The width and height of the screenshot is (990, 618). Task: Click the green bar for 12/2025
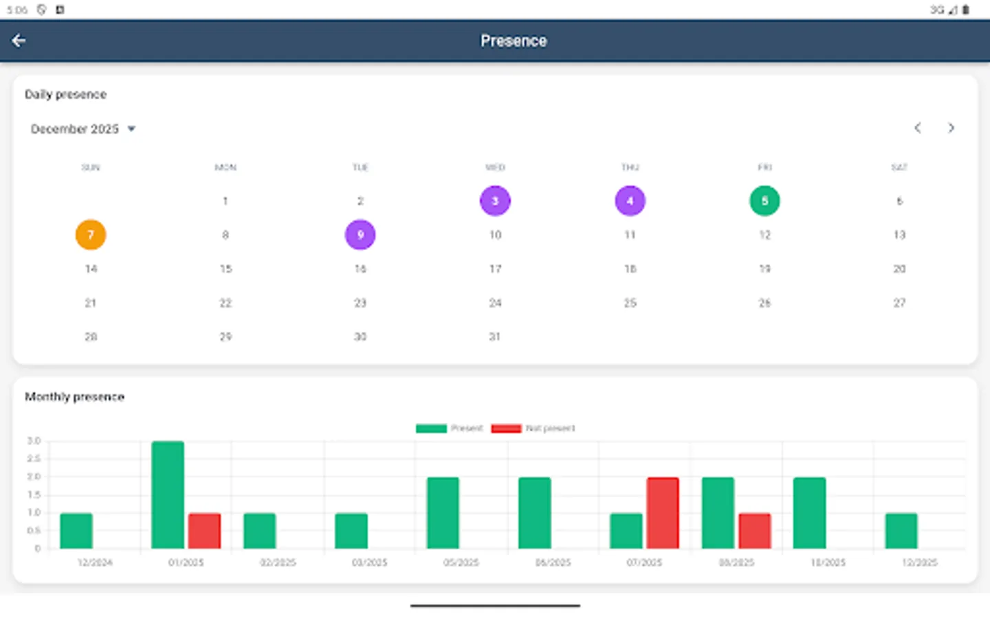pyautogui.click(x=901, y=531)
